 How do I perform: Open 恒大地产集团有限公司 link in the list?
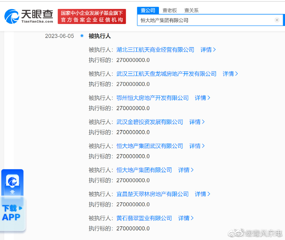point(144,170)
